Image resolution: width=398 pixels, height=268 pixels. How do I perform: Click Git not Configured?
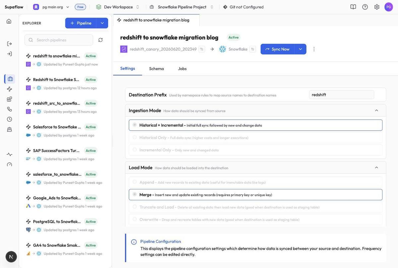[243, 7]
